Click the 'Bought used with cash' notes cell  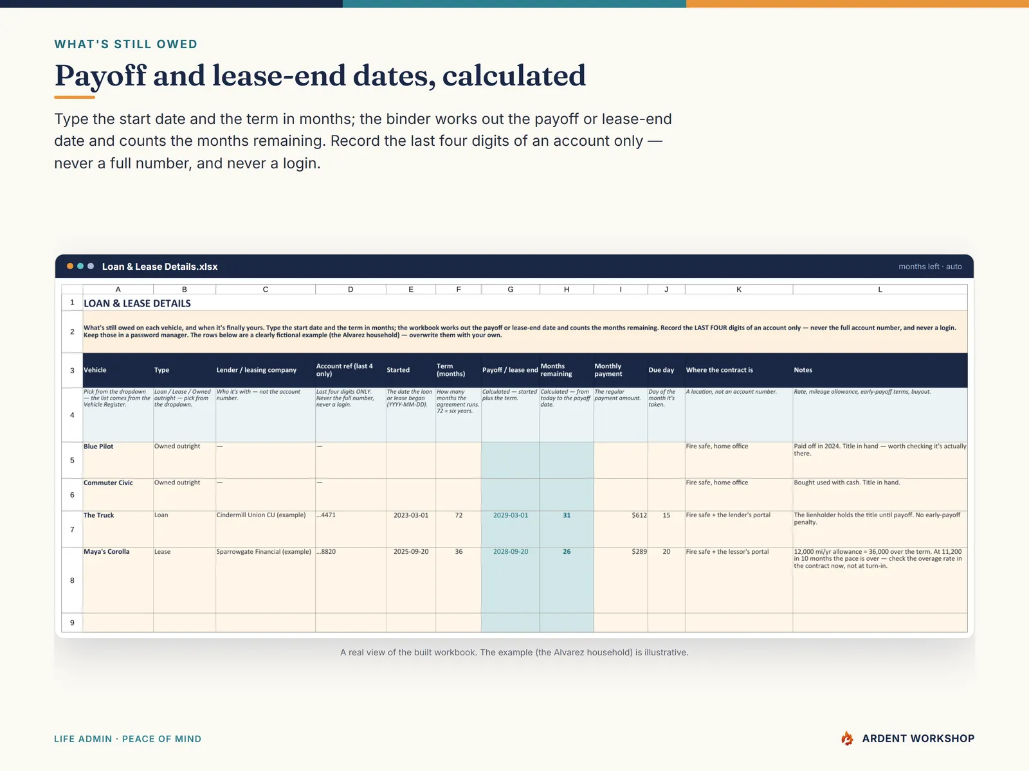pyautogui.click(x=880, y=495)
